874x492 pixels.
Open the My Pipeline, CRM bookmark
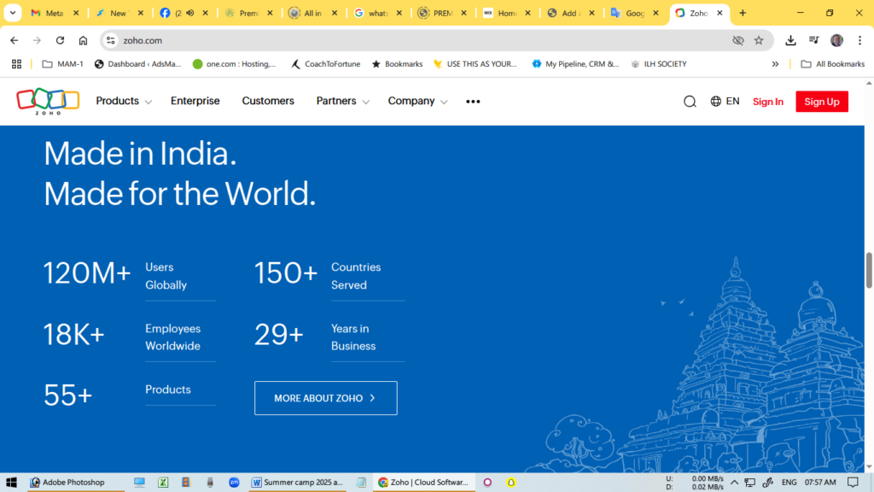pyautogui.click(x=575, y=64)
